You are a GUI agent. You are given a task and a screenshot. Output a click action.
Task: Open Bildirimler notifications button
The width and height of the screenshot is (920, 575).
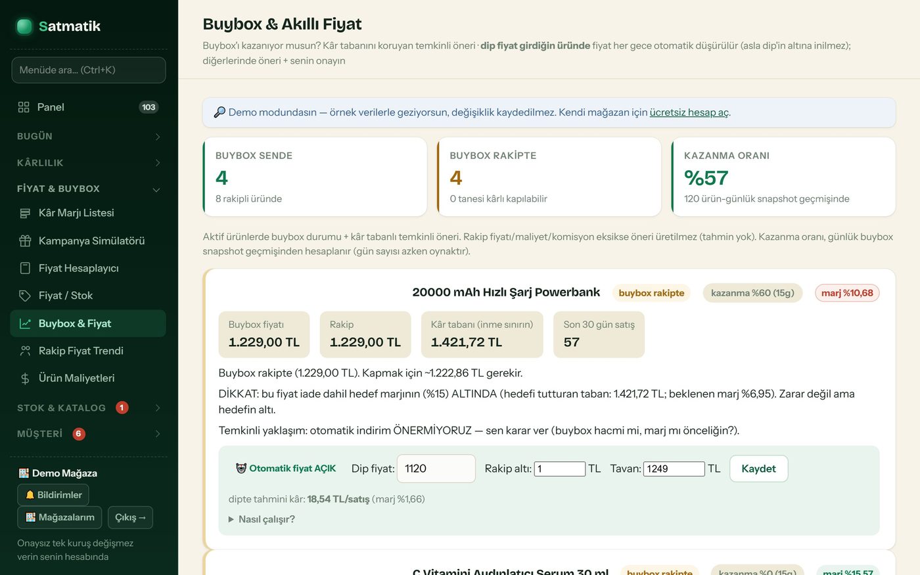(x=53, y=495)
